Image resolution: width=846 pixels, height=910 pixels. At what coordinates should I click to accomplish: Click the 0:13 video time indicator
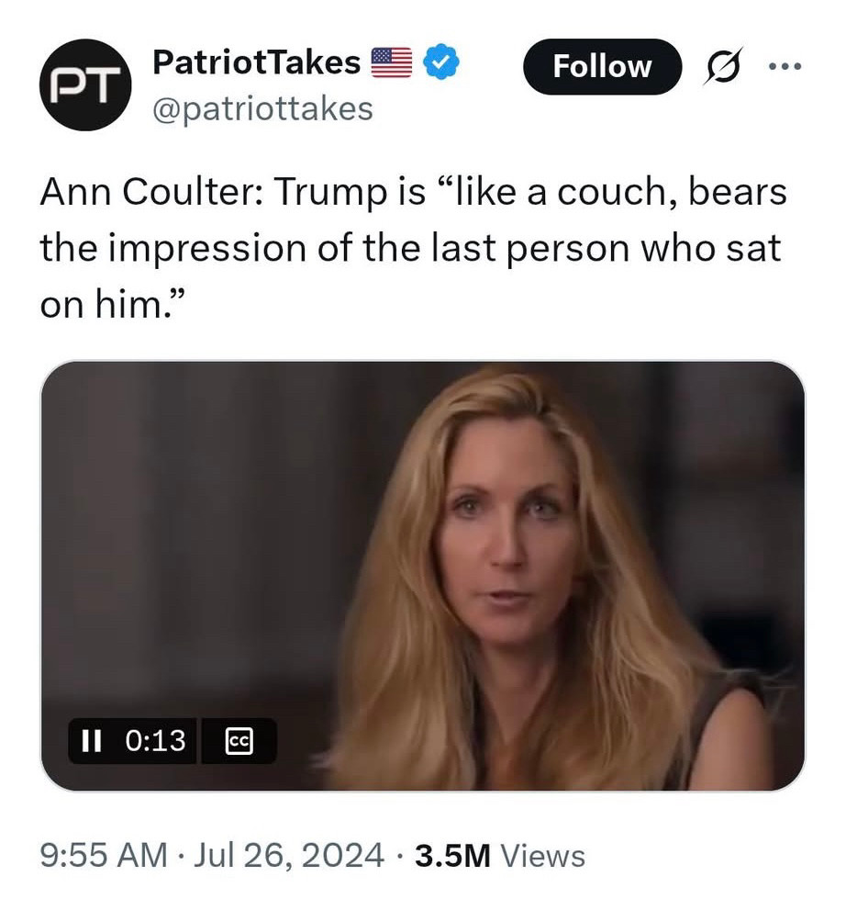point(155,741)
